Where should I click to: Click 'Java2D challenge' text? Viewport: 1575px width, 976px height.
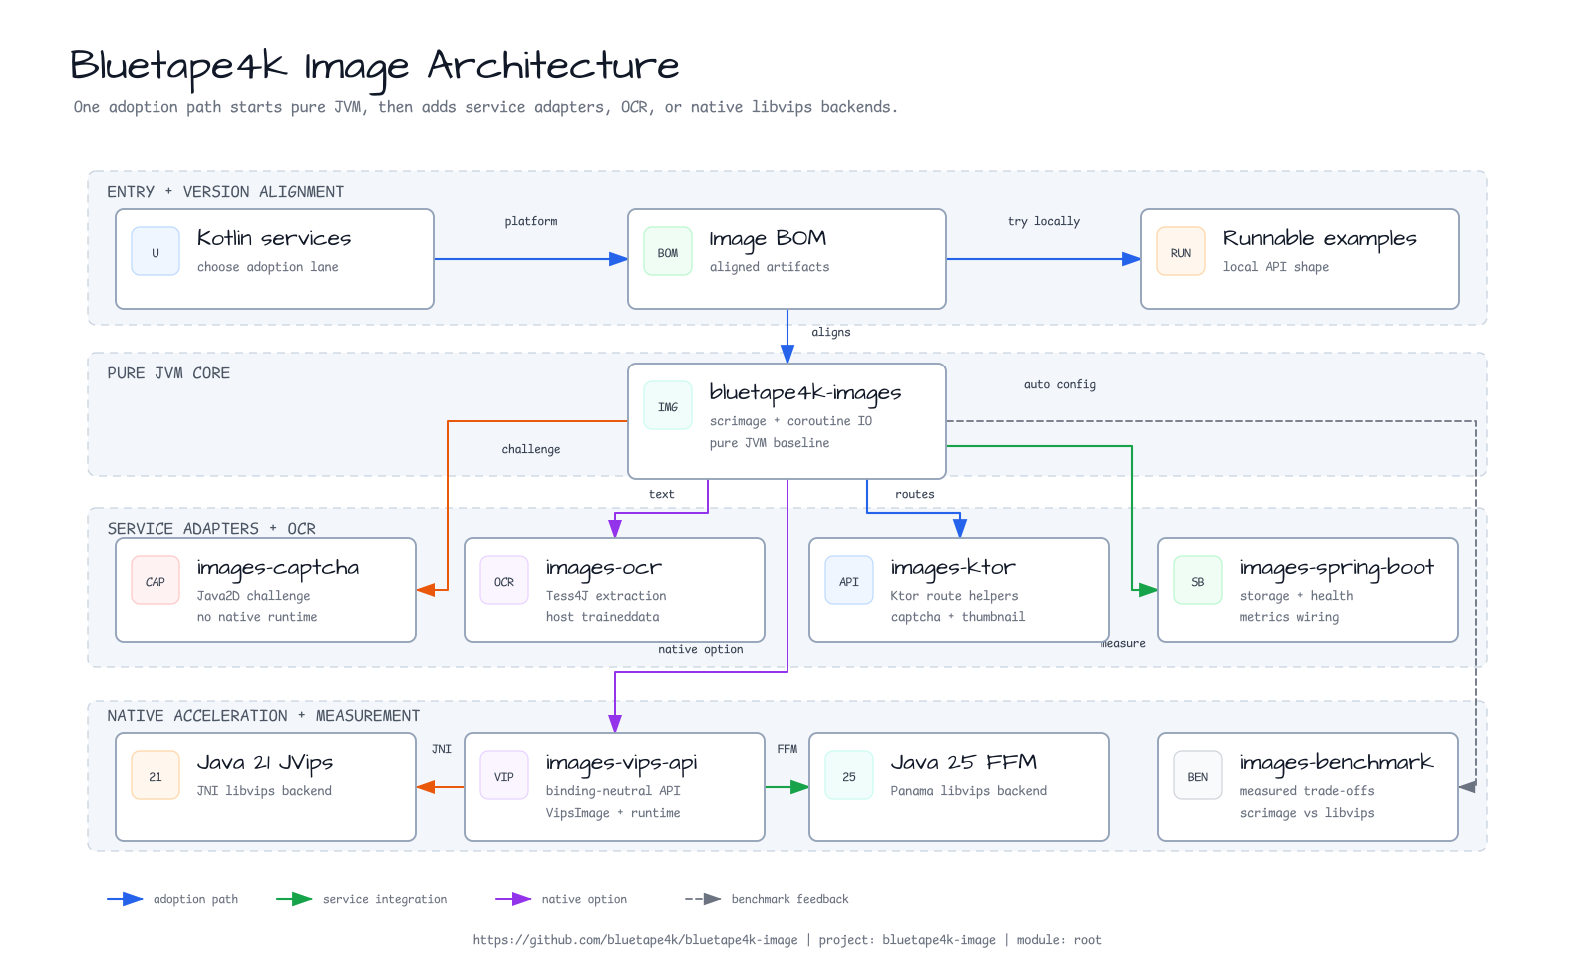(x=253, y=596)
